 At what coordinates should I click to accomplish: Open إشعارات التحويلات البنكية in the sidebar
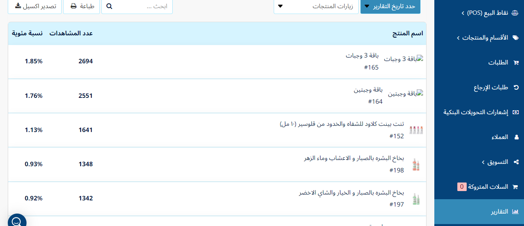click(479, 112)
